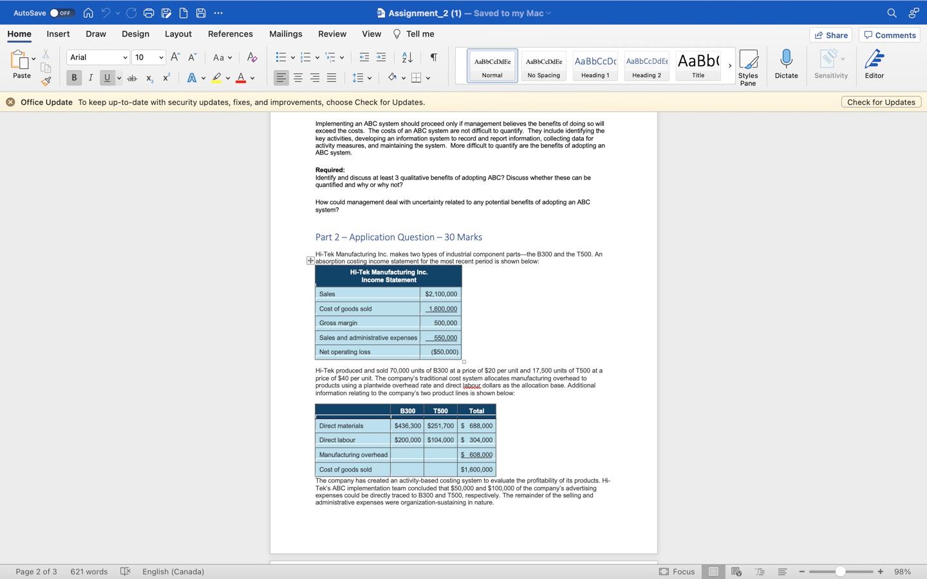927x579 pixels.
Task: Select the Format Painter tool
Action: (x=46, y=81)
